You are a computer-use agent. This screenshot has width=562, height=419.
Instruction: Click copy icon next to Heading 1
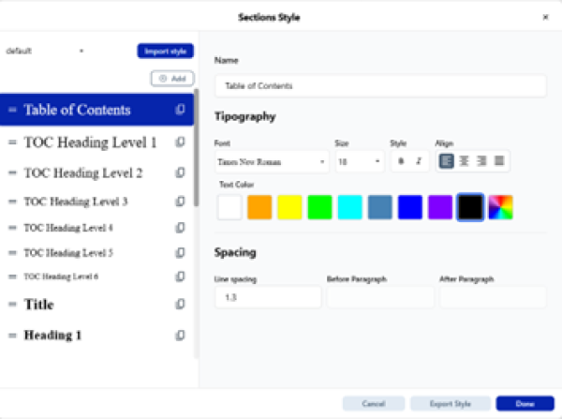click(181, 336)
